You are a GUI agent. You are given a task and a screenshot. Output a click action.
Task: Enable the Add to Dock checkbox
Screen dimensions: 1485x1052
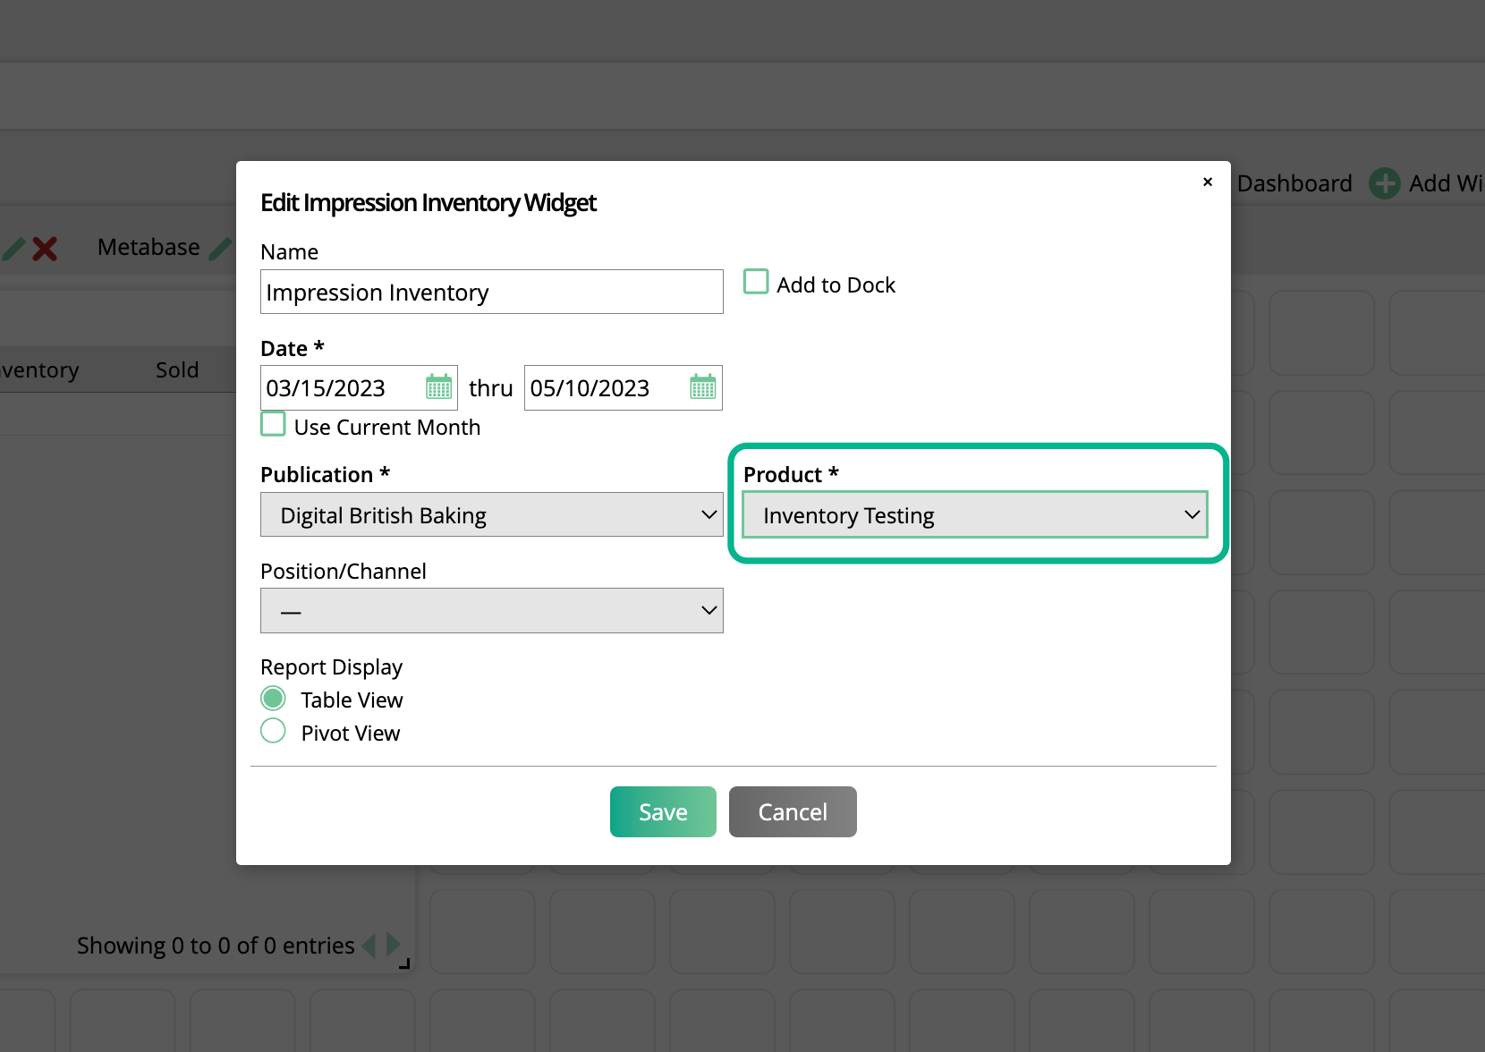click(756, 283)
